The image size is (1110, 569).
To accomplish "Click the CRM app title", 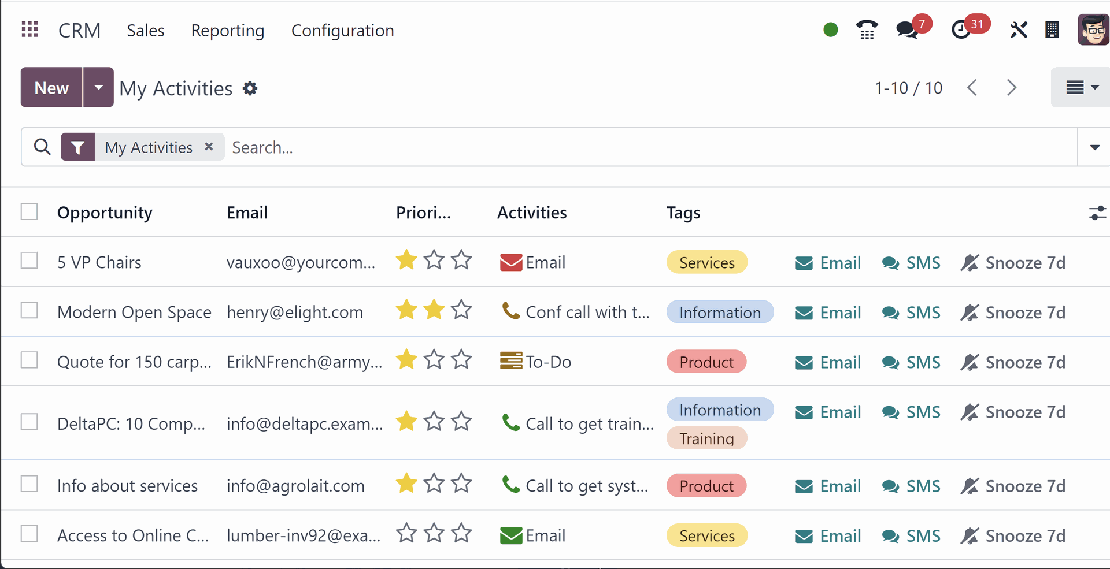I will 80,31.
